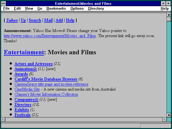Open the CineMedia Site link
This screenshot has height=129, width=172.
27,89
